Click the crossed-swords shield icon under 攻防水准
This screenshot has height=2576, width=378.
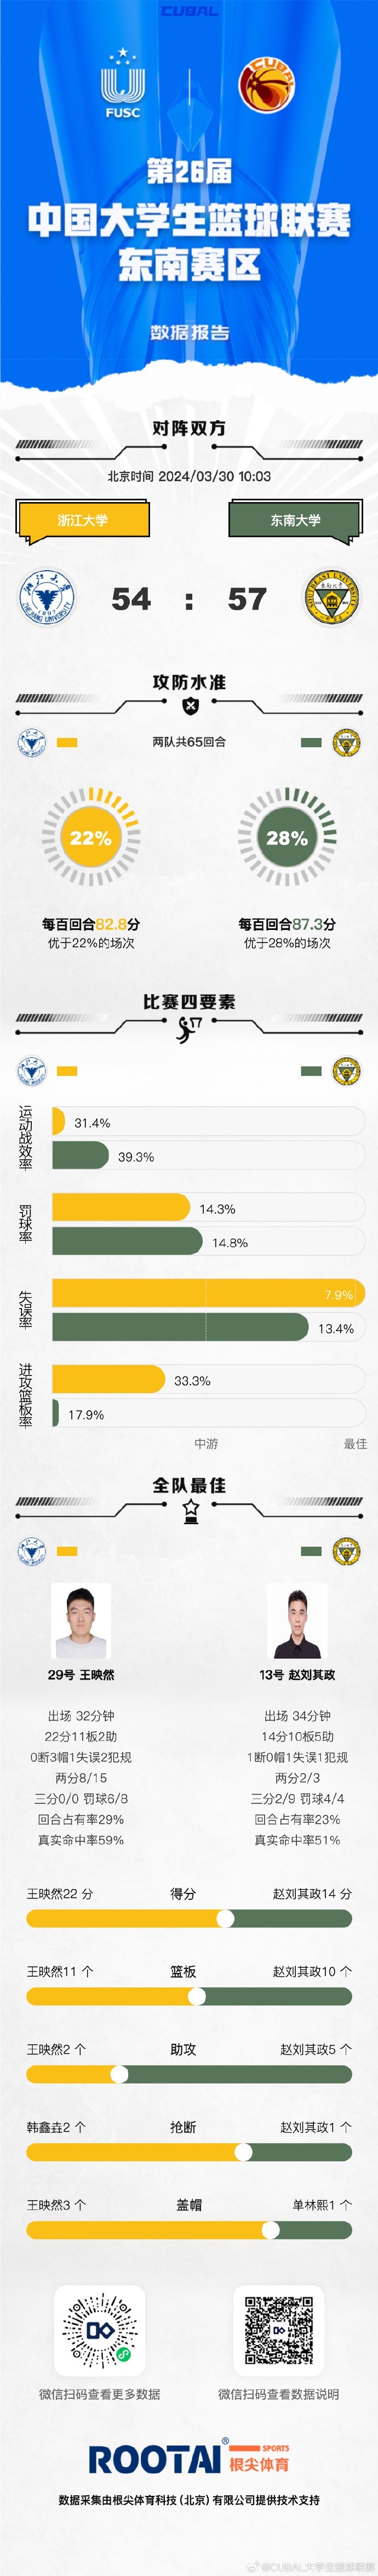point(190,706)
